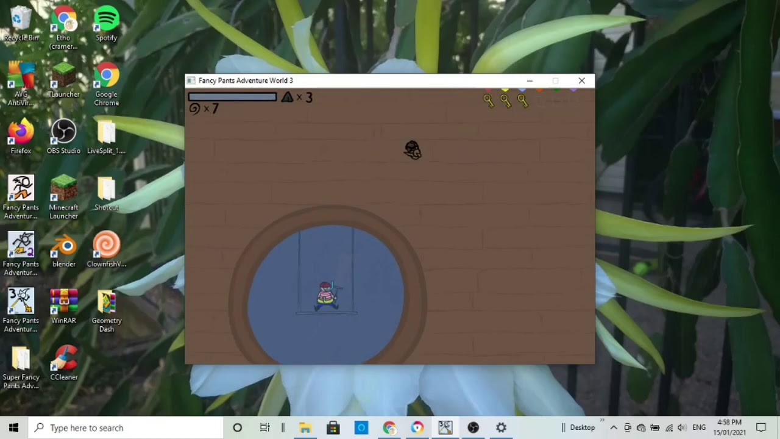780x439 pixels.
Task: Select the Firefox desktop shortcut
Action: pyautogui.click(x=21, y=137)
